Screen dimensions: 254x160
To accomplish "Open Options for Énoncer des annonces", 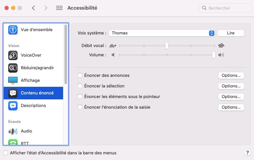I will [231, 76].
